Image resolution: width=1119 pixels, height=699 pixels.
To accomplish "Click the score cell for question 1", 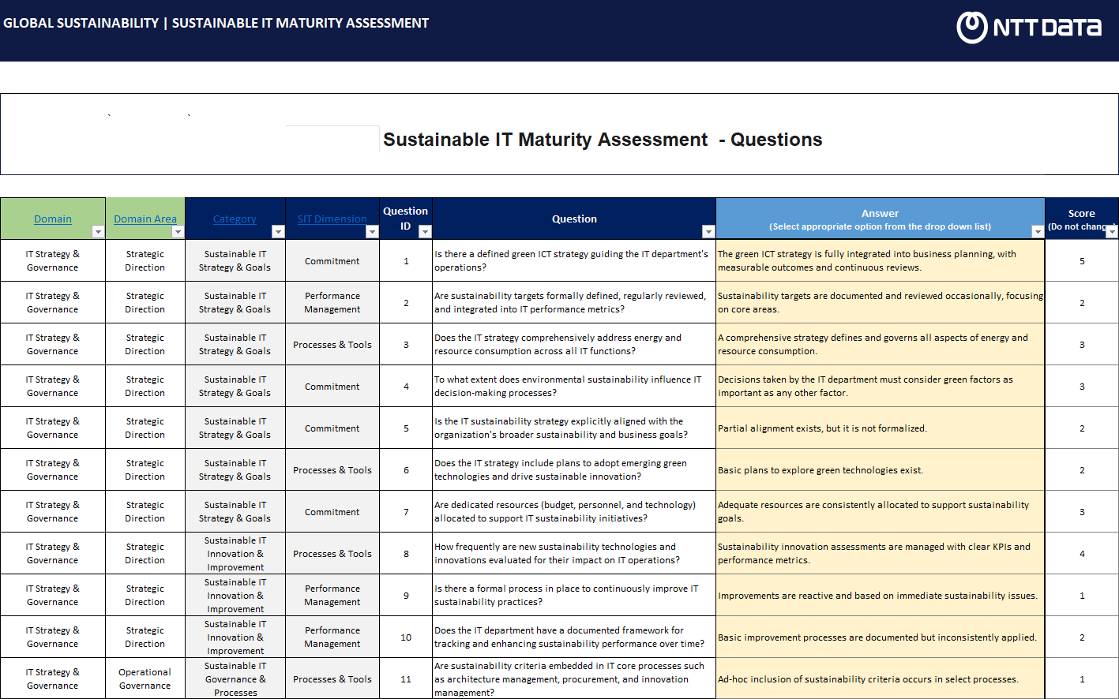I will (1082, 260).
